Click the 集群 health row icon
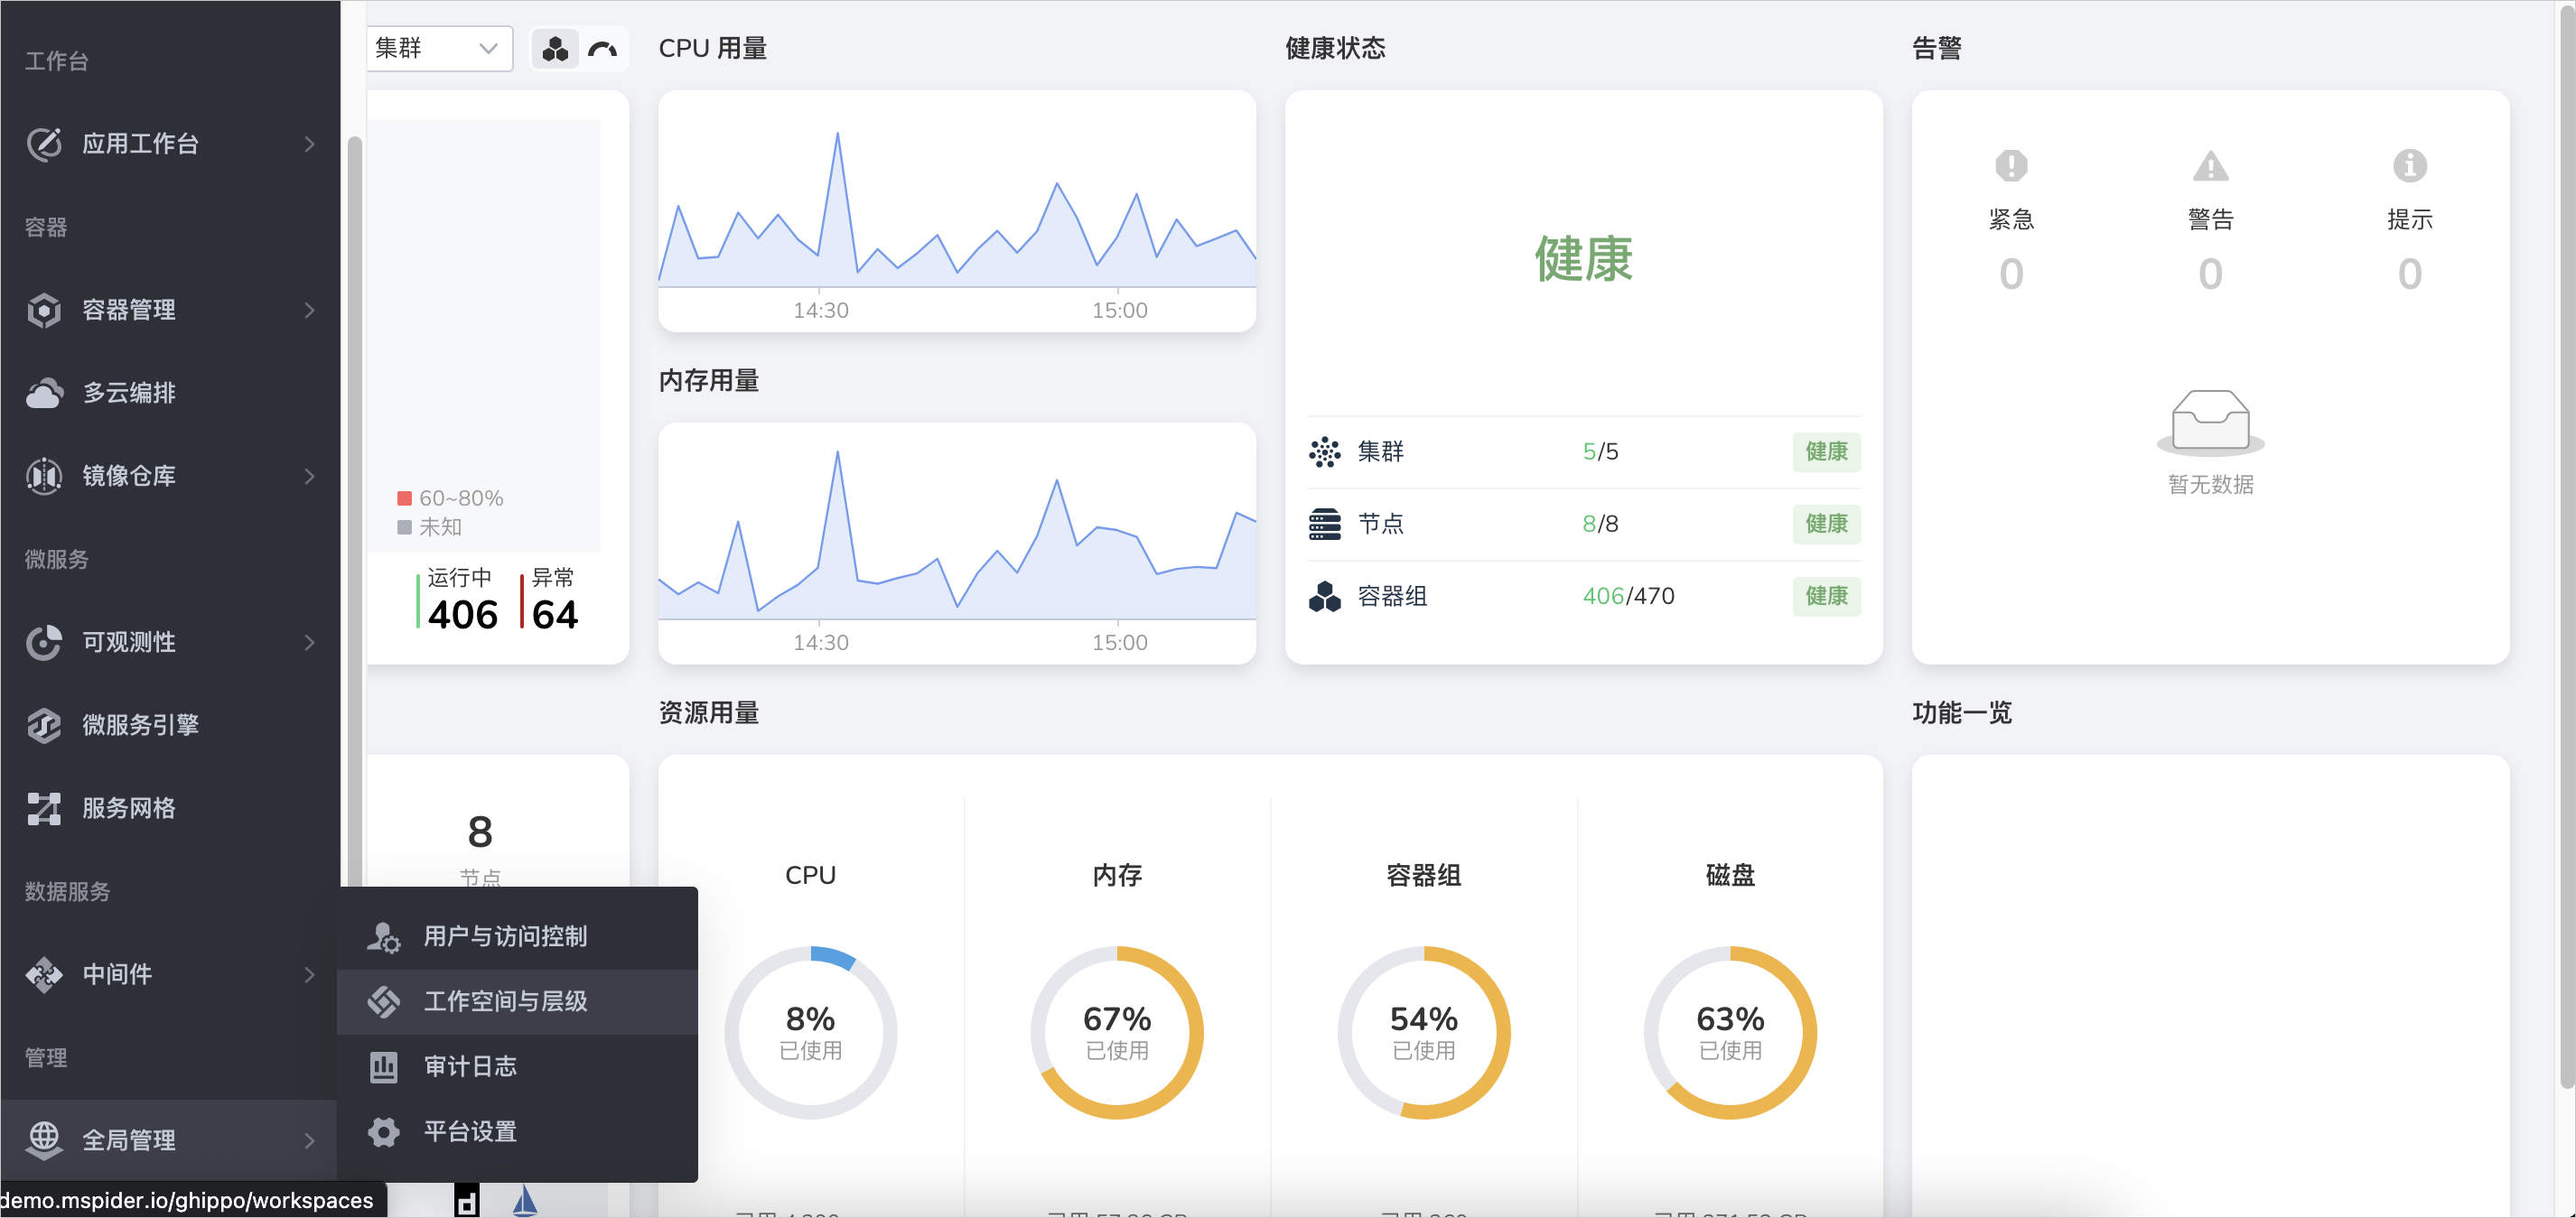The image size is (2576, 1218). point(1324,452)
